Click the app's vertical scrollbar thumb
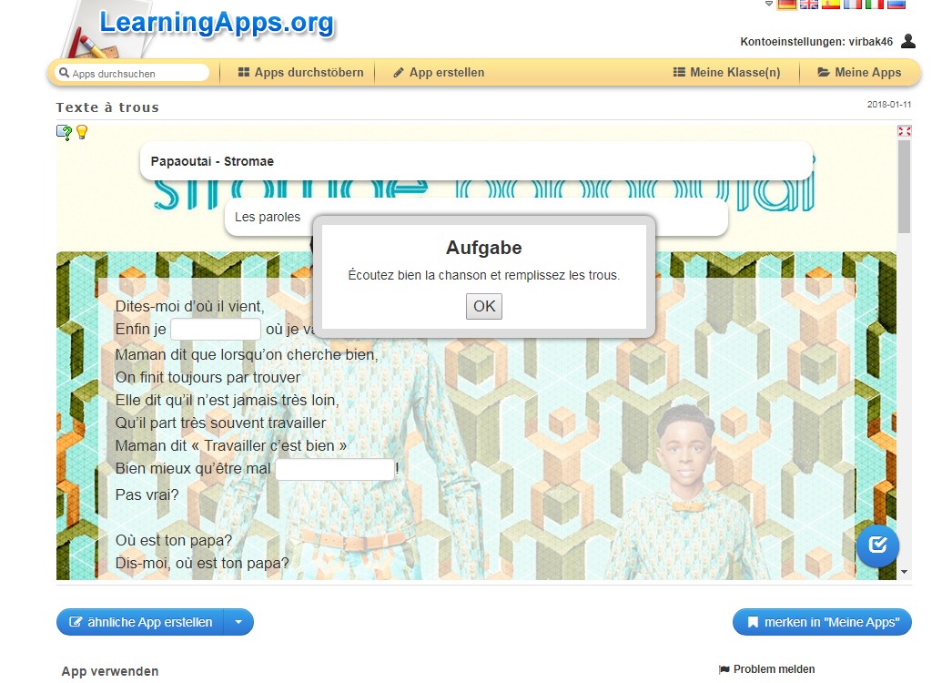The height and width of the screenshot is (683, 952). (904, 187)
